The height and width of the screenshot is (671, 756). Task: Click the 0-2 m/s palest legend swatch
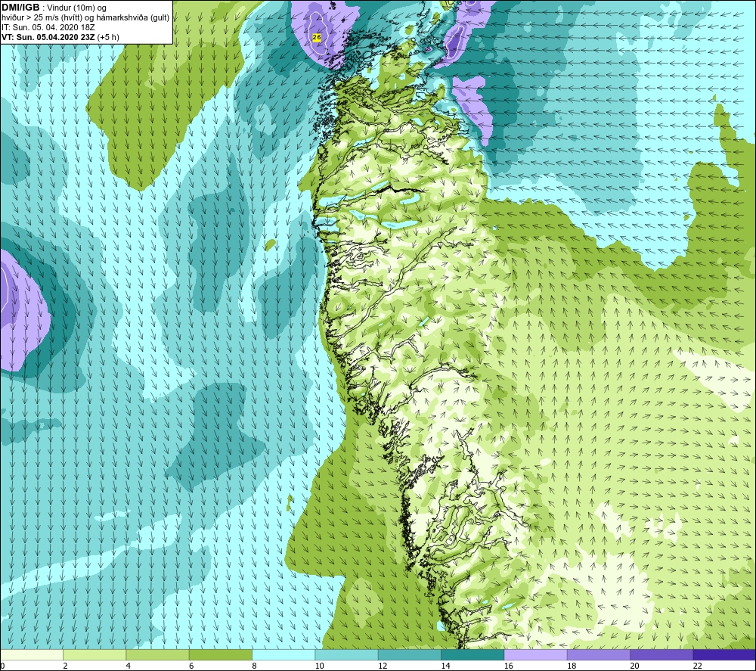32,654
